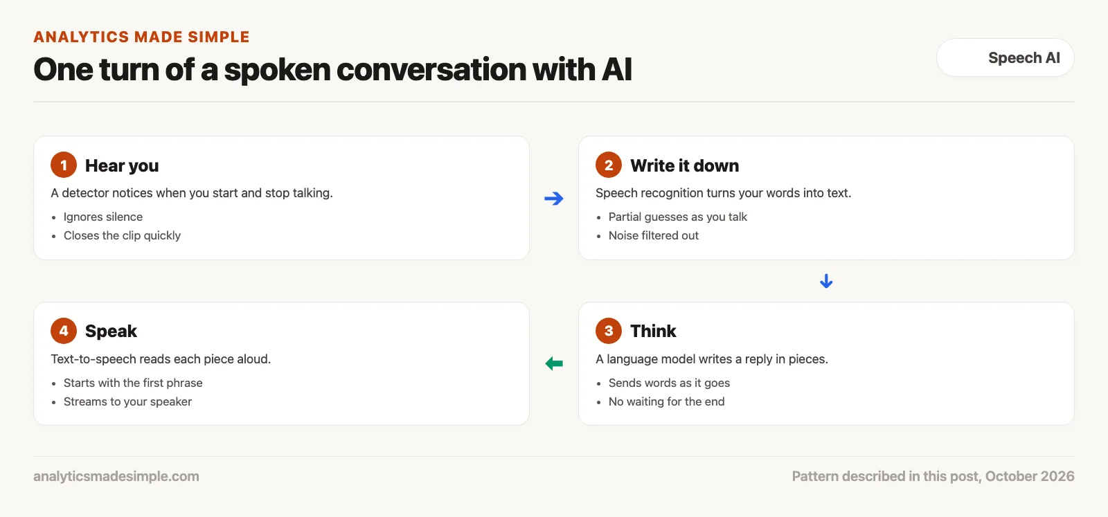Click the step 1 number badge
The width and height of the screenshot is (1108, 517).
coord(64,165)
